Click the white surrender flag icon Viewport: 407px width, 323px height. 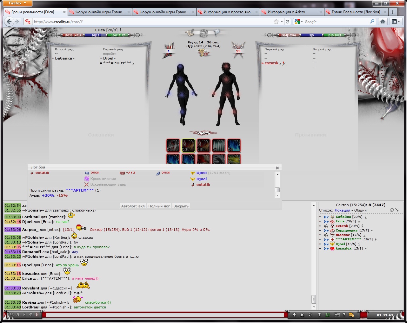tap(217, 33)
